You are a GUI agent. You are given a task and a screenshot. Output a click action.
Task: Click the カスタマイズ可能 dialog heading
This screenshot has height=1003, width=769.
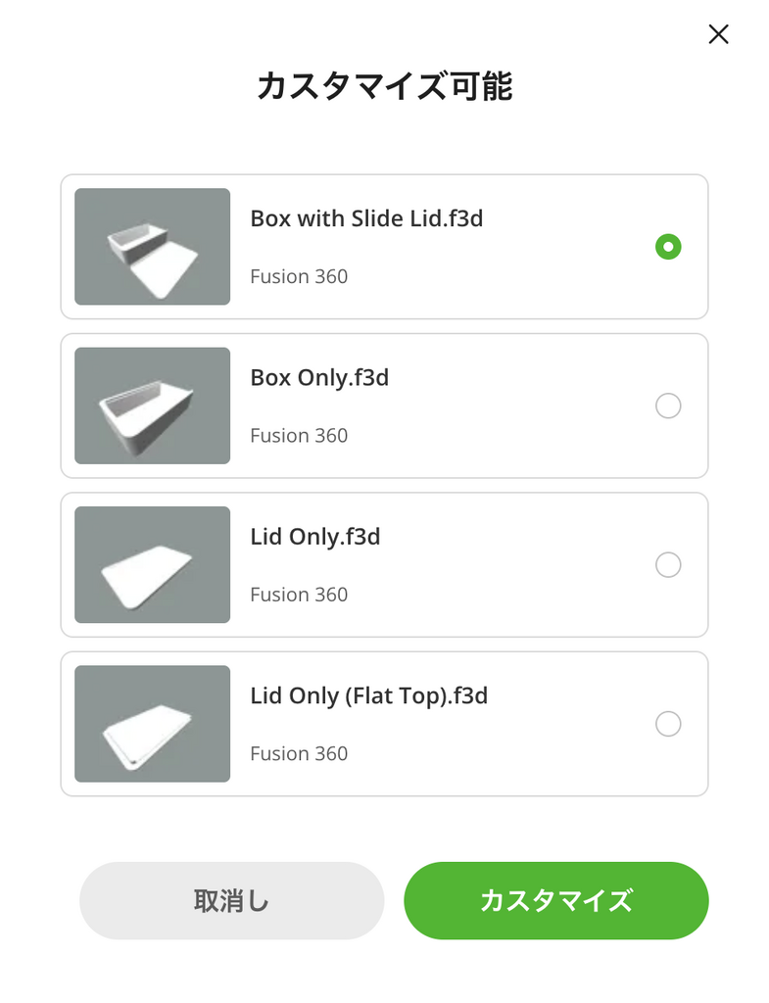point(384,86)
